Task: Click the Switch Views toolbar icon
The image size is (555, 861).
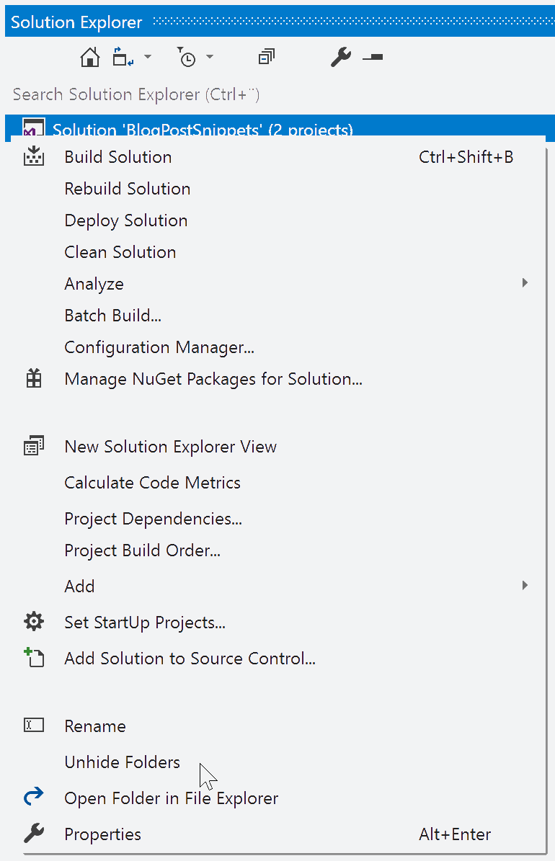Action: click(123, 58)
